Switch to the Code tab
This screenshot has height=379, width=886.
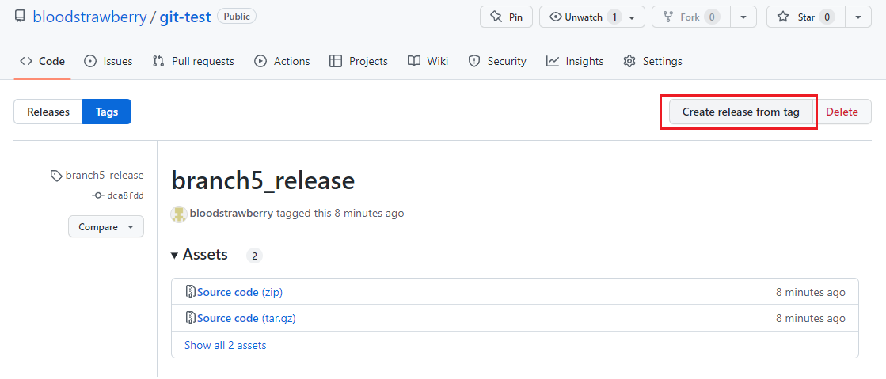click(x=43, y=61)
